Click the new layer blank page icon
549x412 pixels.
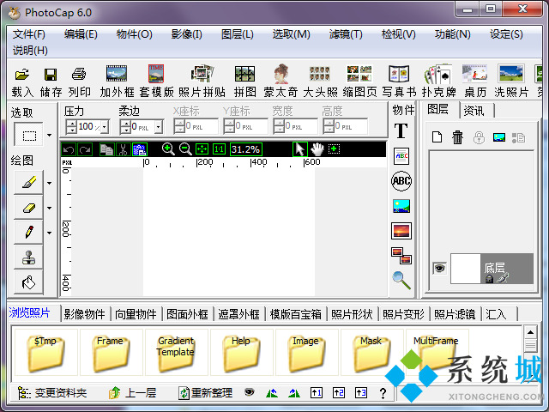coord(437,137)
